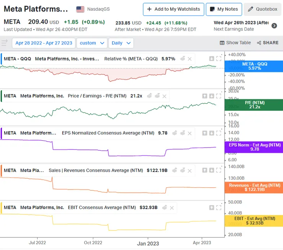Image resolution: width=283 pixels, height=250 pixels.
Task: Fullscreen the EPS Normalized Consensus chart
Action: pyautogui.click(x=219, y=133)
